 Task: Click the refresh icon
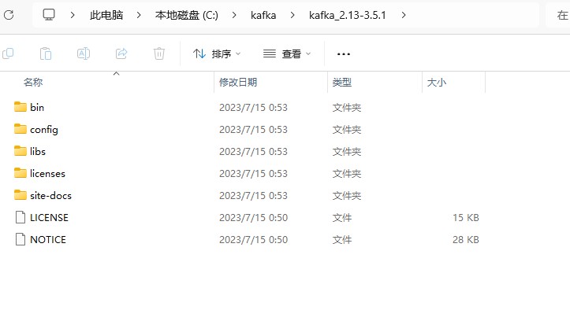[9, 15]
